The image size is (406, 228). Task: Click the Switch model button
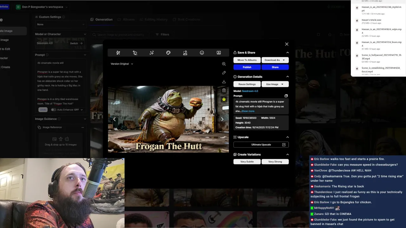coord(76,43)
